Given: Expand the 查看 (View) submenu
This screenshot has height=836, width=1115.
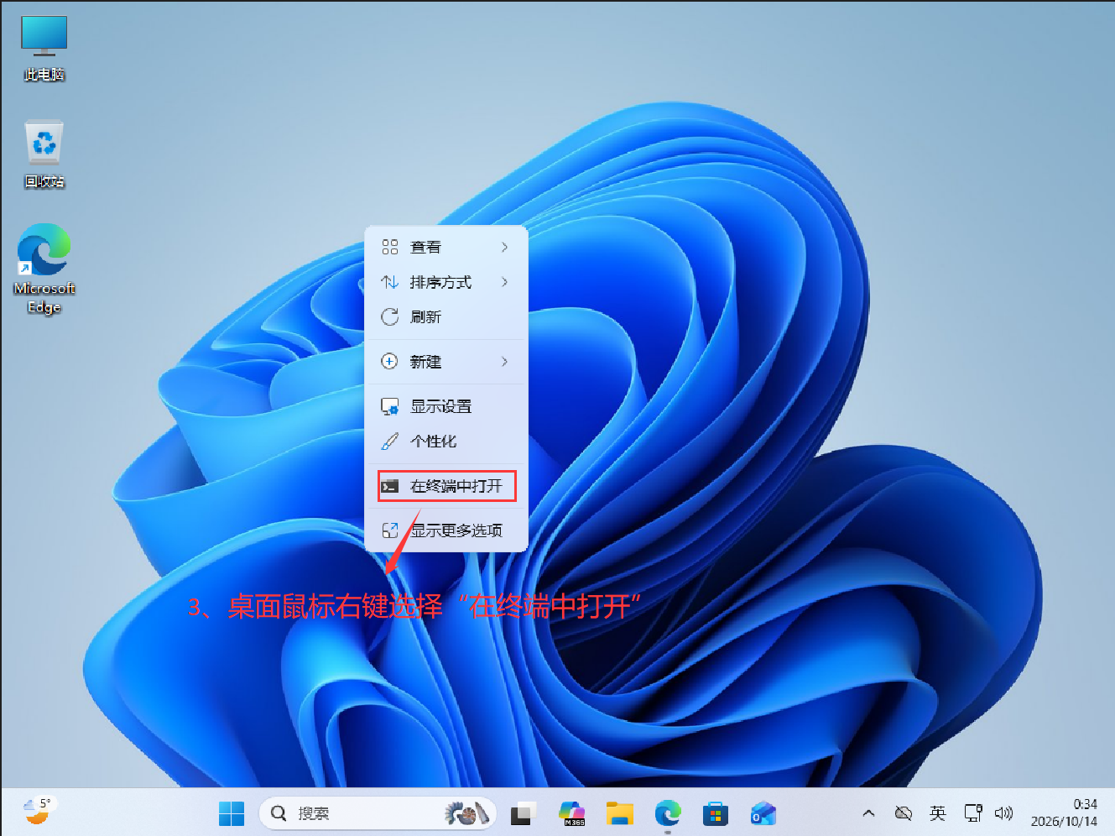Looking at the screenshot, I should (446, 247).
